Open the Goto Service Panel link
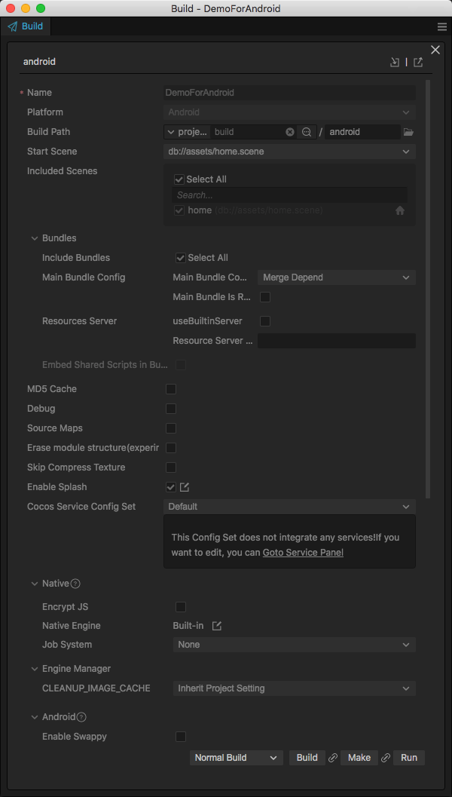452x797 pixels. (303, 553)
